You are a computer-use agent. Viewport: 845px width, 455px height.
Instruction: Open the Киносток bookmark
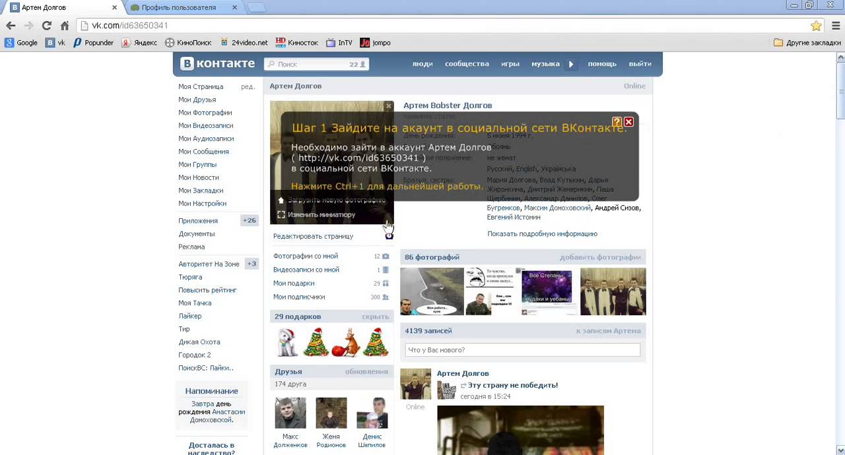pos(297,43)
